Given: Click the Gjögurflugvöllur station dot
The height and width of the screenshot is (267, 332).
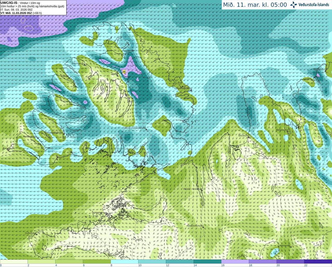Looking at the screenshot, I should point(191,90).
